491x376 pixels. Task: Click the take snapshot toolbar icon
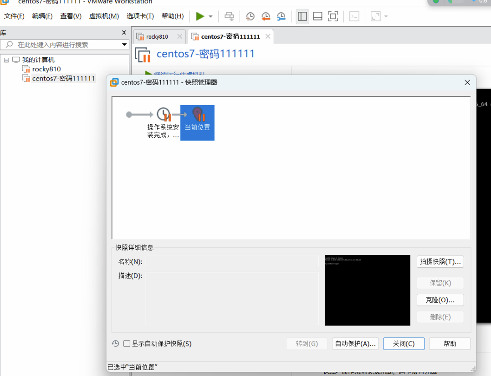point(250,16)
